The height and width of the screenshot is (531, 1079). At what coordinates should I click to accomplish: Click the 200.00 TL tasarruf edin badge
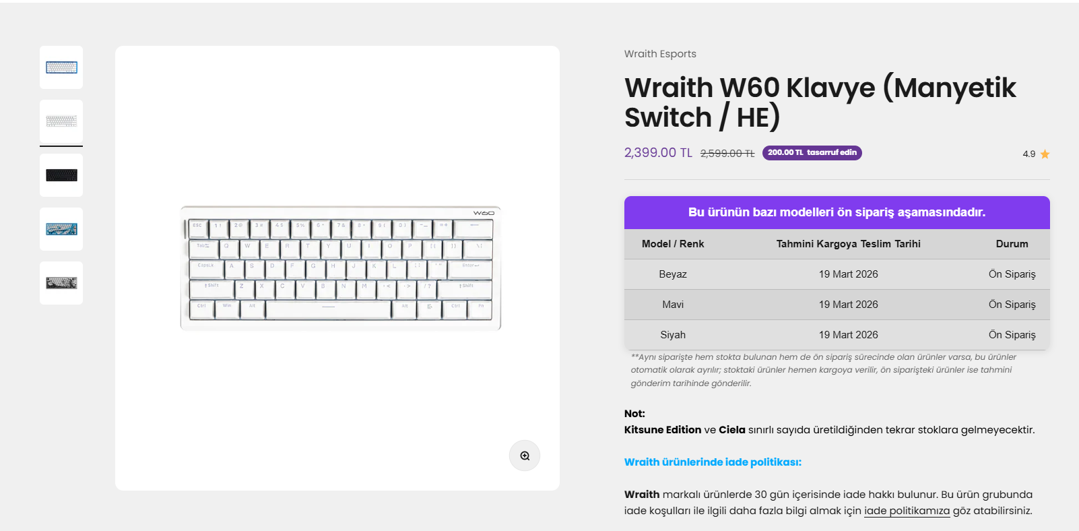(812, 153)
